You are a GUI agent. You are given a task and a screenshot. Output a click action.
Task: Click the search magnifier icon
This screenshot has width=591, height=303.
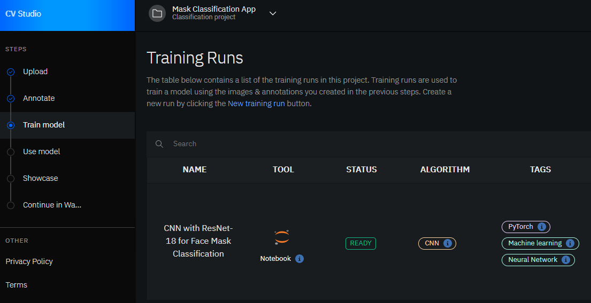pyautogui.click(x=159, y=144)
